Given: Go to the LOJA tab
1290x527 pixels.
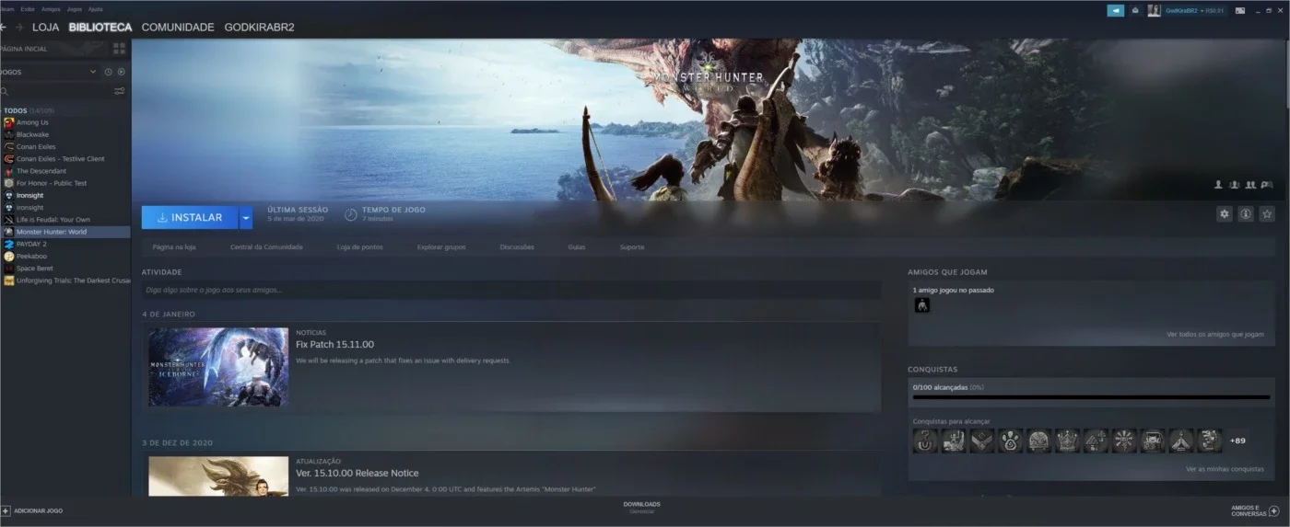Looking at the screenshot, I should click(x=45, y=28).
